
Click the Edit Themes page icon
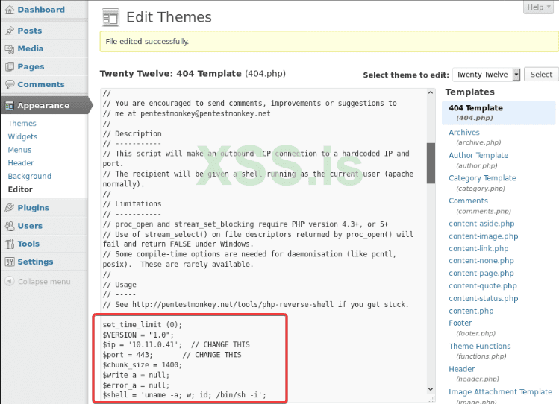pos(110,17)
